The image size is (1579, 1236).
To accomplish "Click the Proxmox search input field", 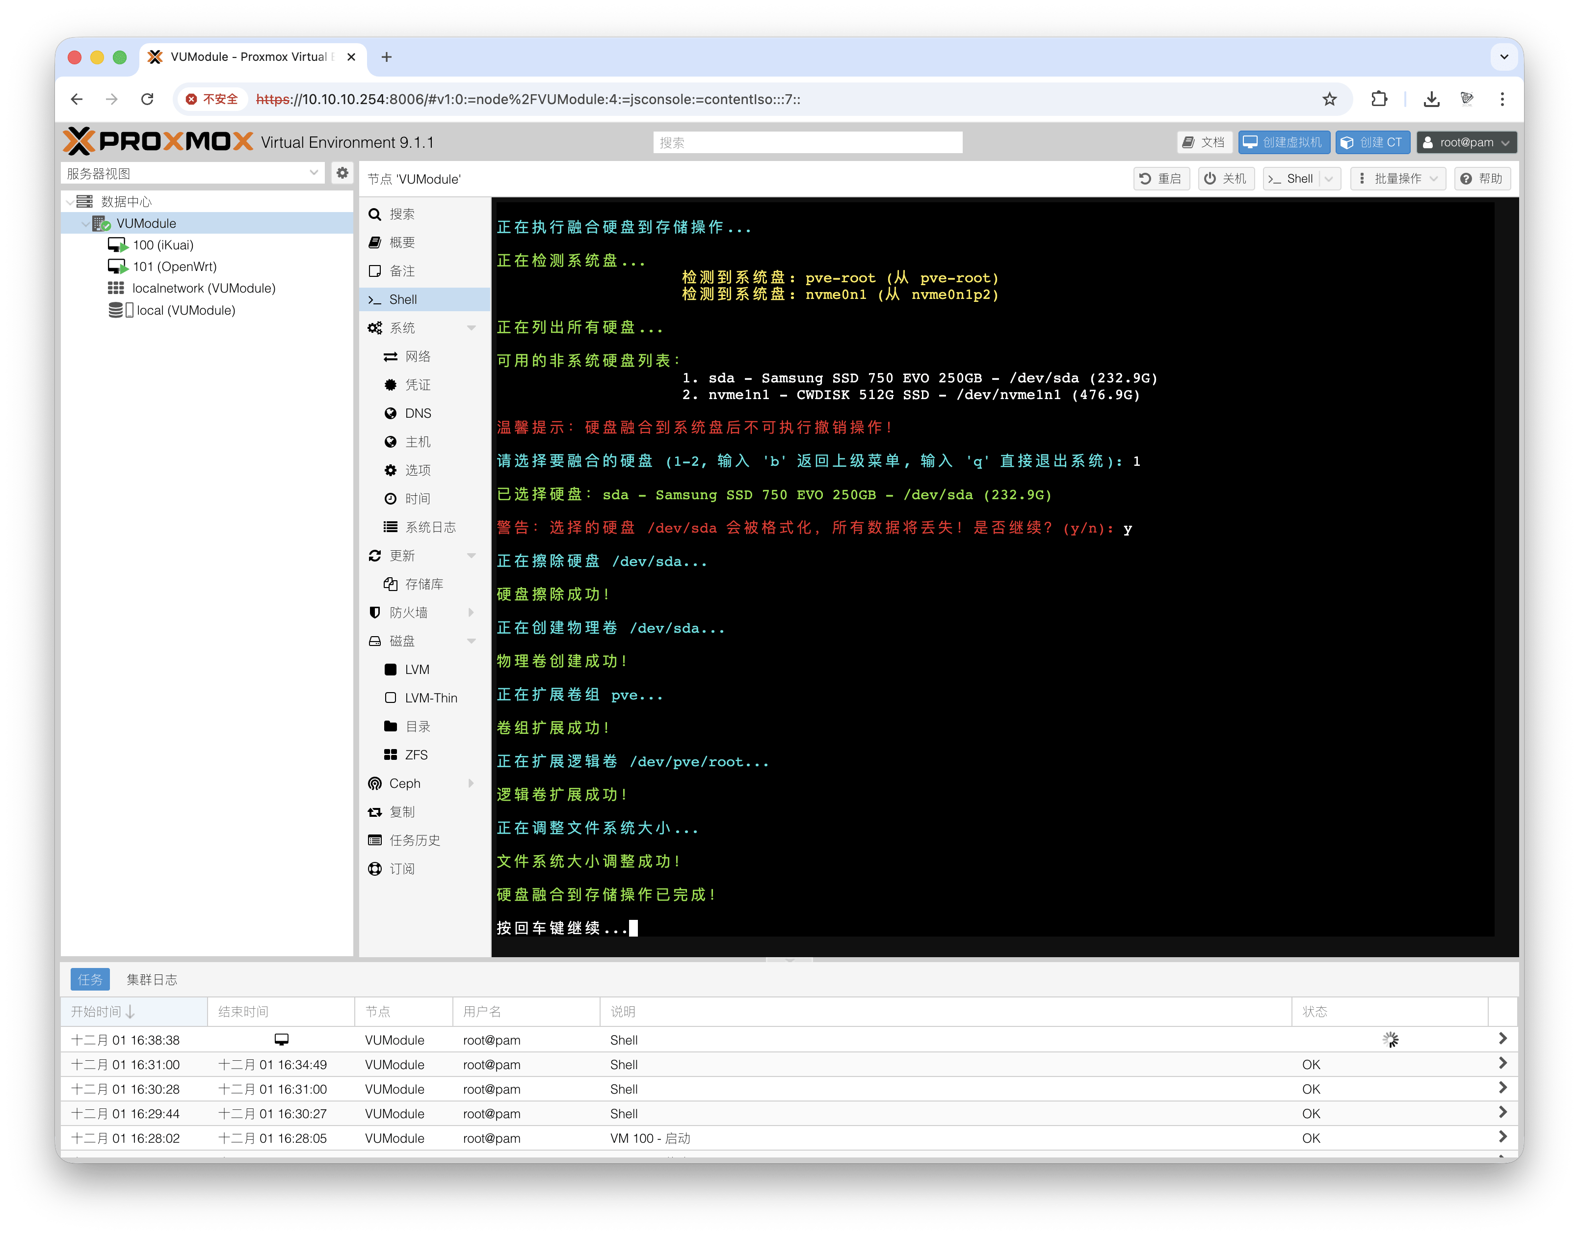I will point(807,142).
